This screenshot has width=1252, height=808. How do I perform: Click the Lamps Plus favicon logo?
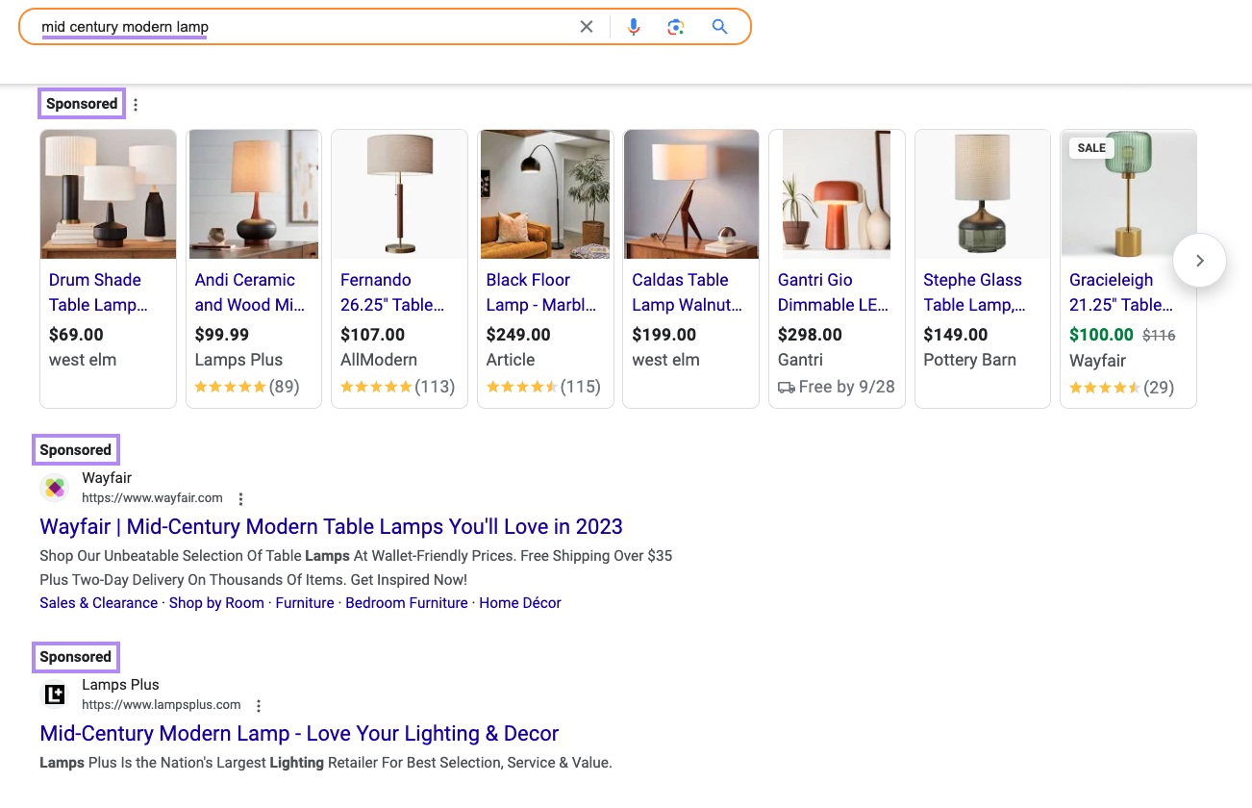(55, 694)
